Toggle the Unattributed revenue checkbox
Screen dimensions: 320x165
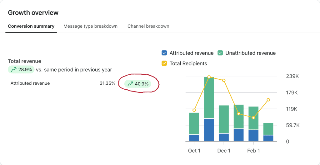[220, 53]
